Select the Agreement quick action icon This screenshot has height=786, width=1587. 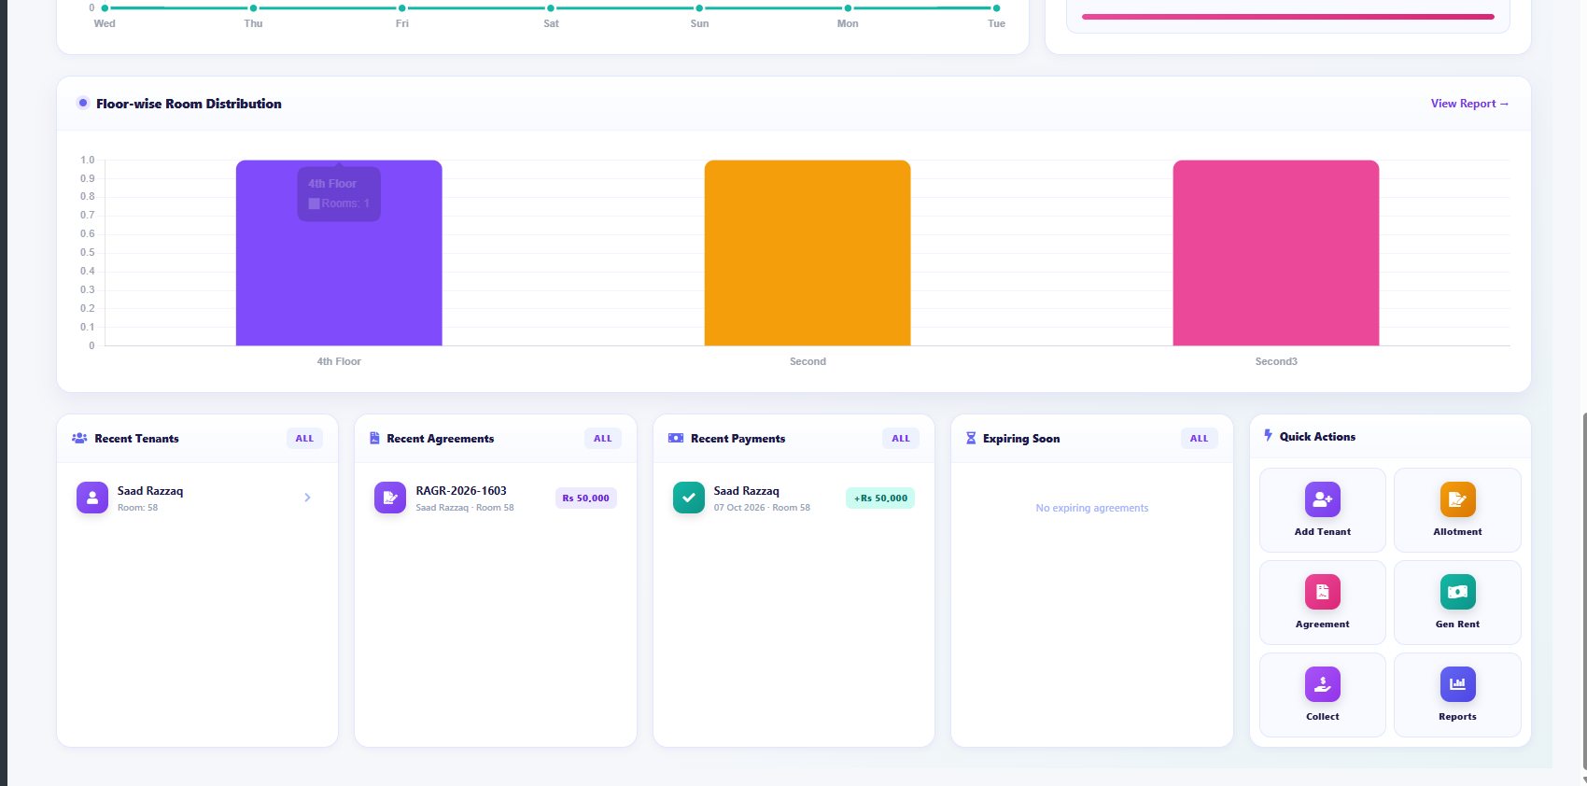tap(1322, 592)
